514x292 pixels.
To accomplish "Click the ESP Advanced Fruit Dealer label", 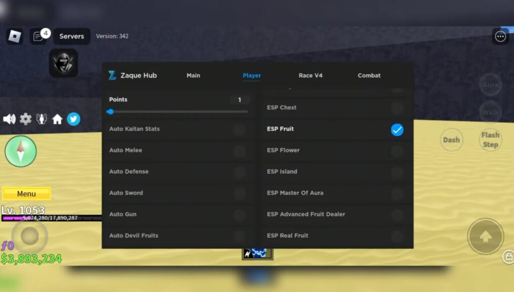I will coord(306,214).
